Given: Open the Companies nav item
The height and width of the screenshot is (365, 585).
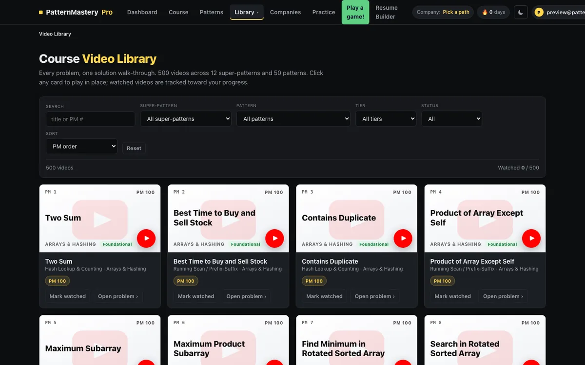Looking at the screenshot, I should [285, 12].
